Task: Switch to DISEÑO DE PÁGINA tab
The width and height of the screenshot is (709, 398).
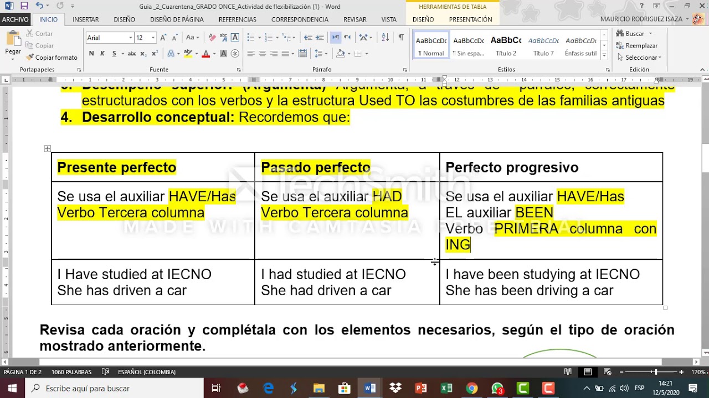Action: pyautogui.click(x=177, y=19)
